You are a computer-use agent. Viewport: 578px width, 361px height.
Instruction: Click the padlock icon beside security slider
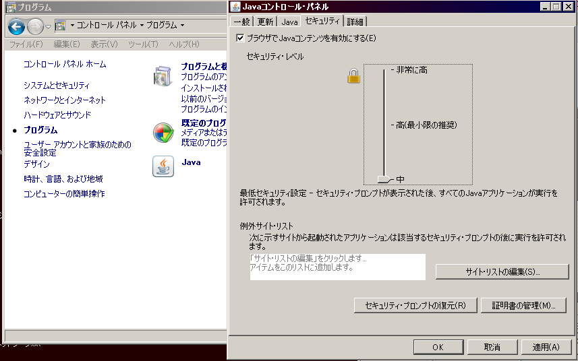(x=353, y=76)
